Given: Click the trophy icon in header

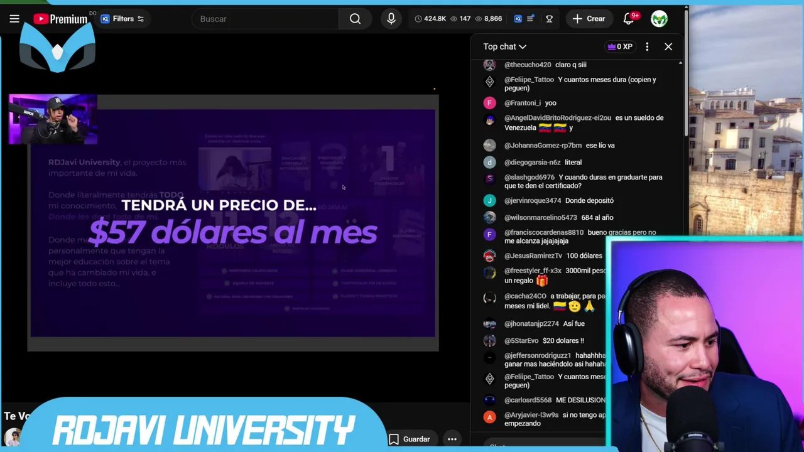Looking at the screenshot, I should (549, 19).
